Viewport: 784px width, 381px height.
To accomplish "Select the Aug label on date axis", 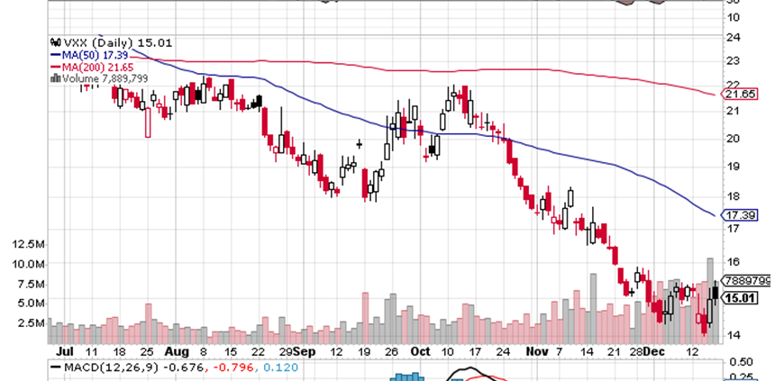I will 177,350.
